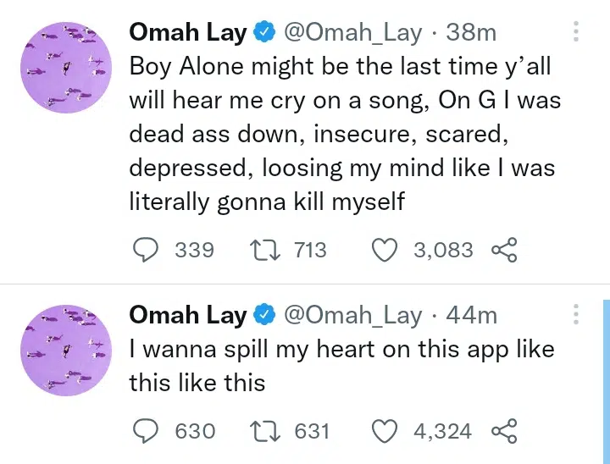Open Omah Lay avatar on first tweet
Viewport: 610px width, 464px height.
coord(66,68)
